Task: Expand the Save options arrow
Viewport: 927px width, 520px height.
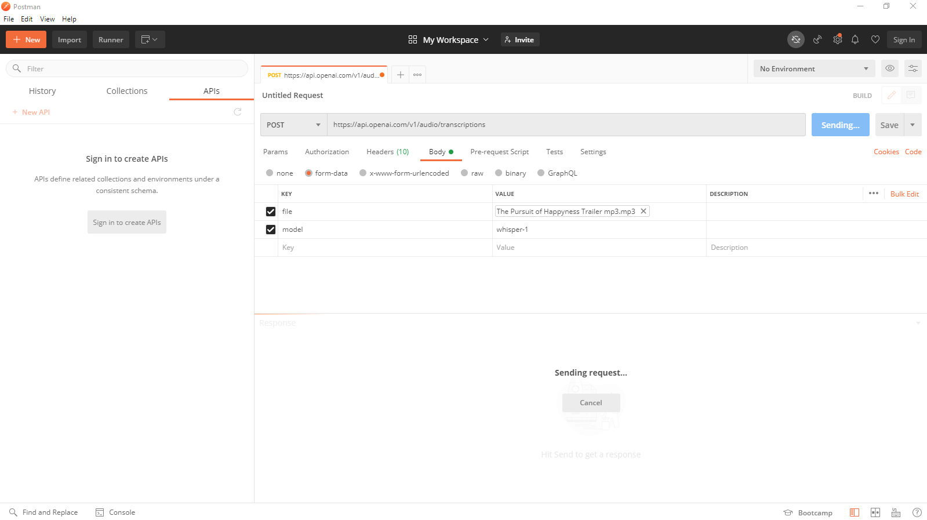Action: click(x=913, y=125)
